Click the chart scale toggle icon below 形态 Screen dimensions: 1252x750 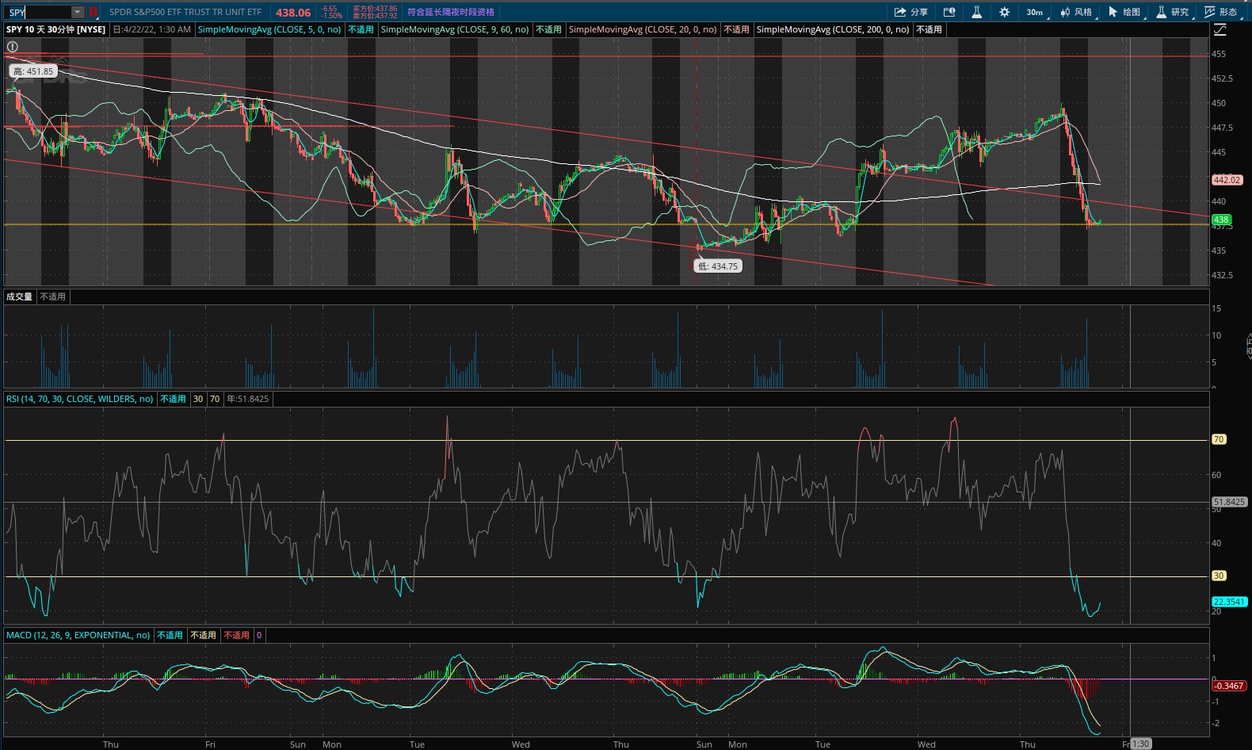click(x=1220, y=29)
